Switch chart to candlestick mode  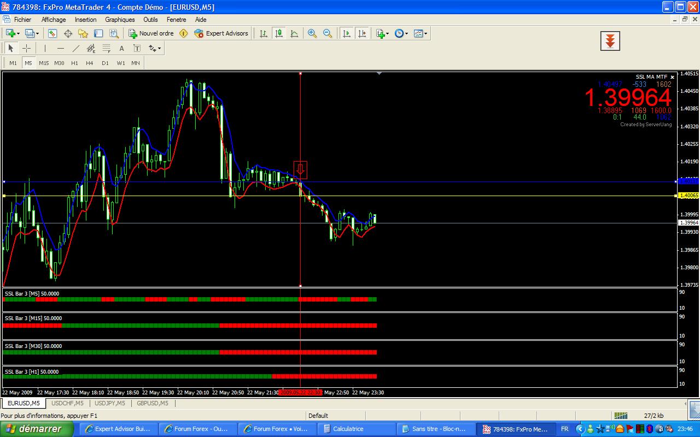pos(279,33)
